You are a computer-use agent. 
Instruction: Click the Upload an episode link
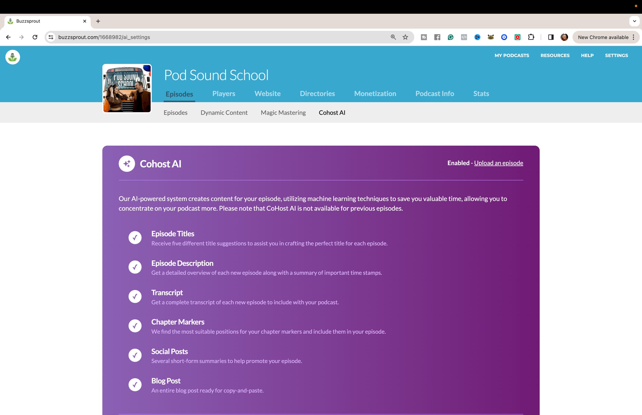[x=499, y=163]
